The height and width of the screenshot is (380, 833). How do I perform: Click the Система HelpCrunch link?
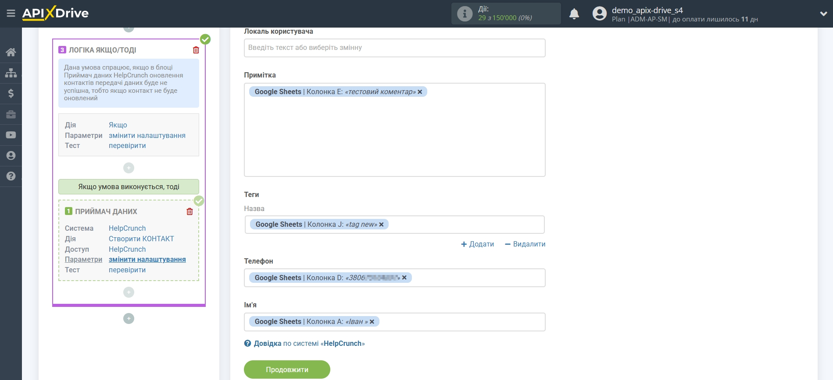(127, 228)
